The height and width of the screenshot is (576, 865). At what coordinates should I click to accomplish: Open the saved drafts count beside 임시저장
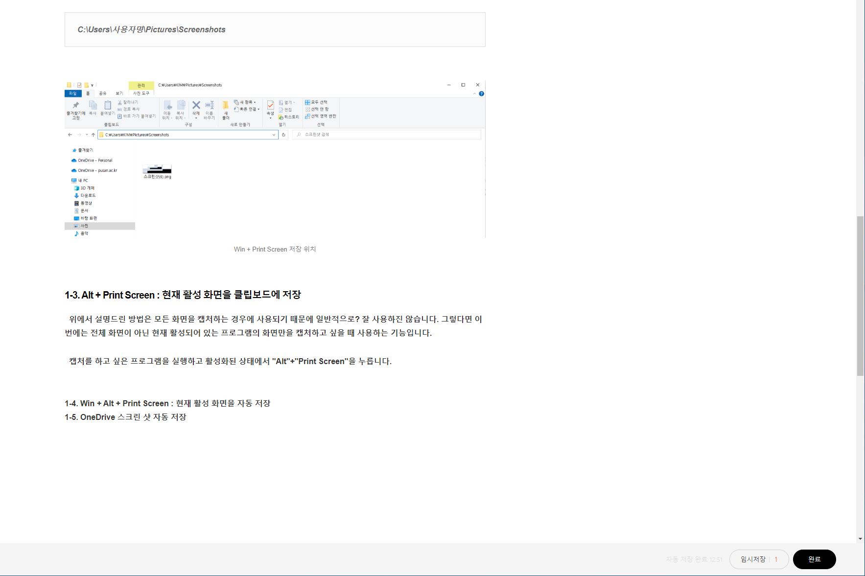[x=776, y=559]
